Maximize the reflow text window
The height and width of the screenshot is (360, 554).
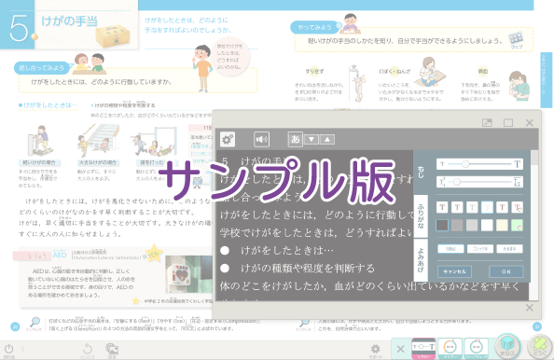pos(508,122)
